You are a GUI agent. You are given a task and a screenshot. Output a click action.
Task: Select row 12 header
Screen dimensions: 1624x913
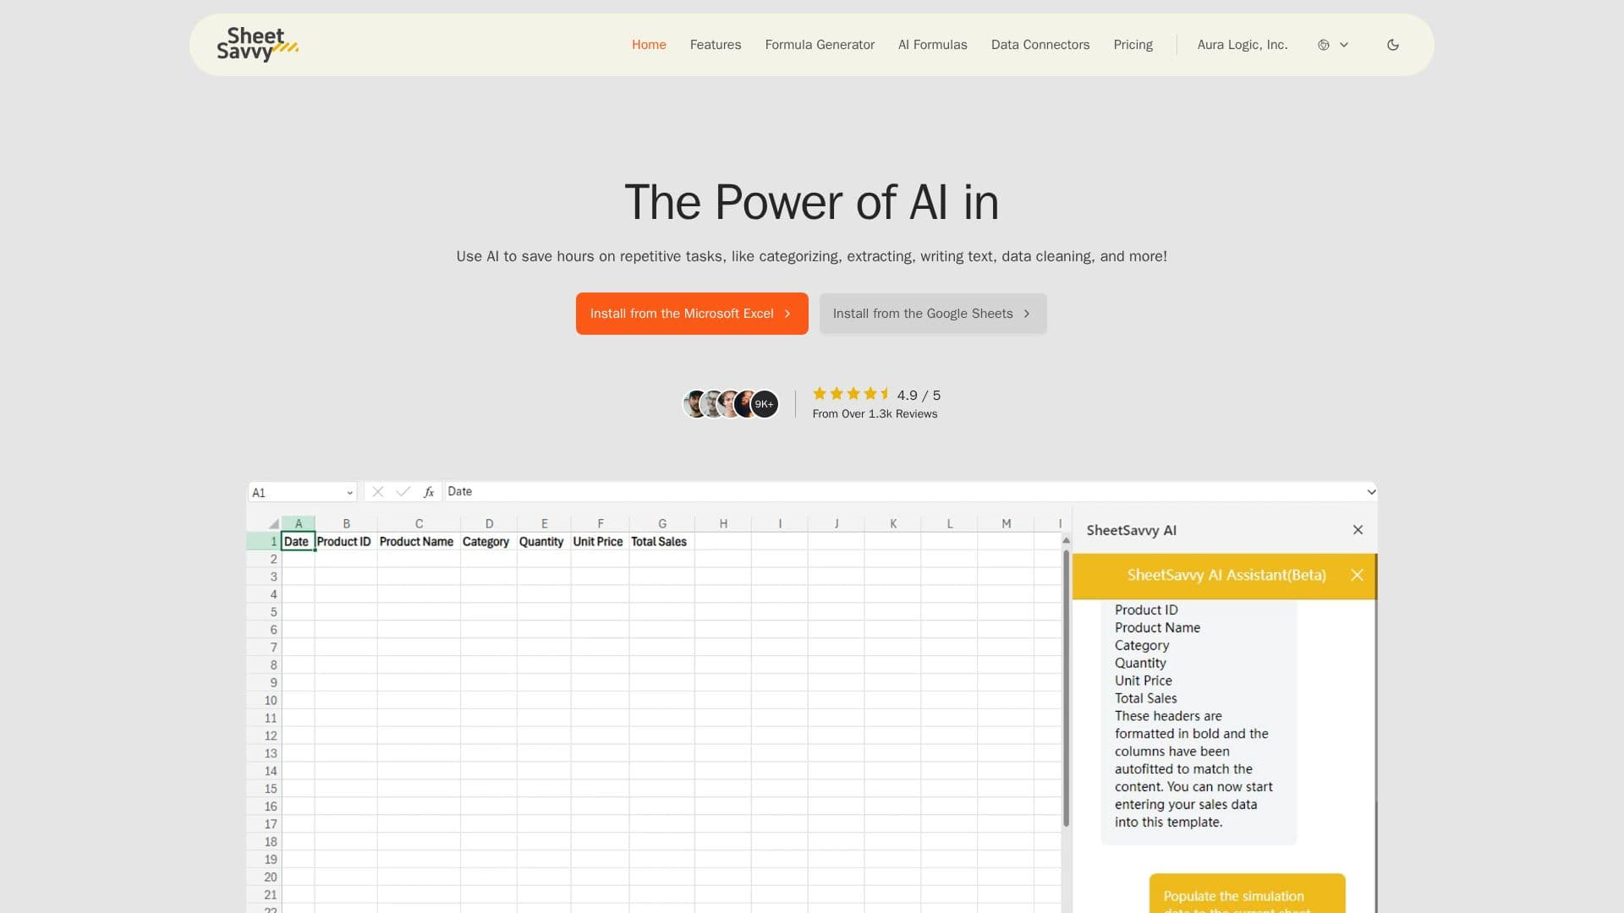pyautogui.click(x=265, y=736)
